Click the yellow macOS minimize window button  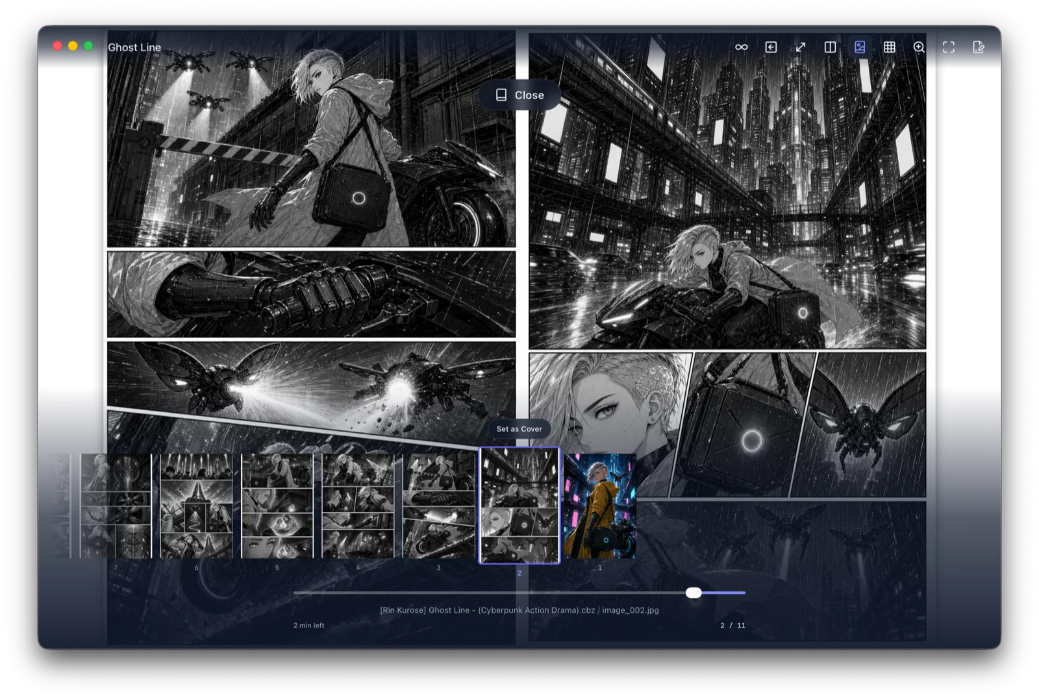point(73,45)
